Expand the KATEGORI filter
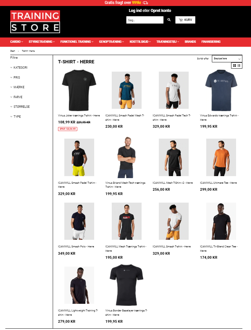 19,68
